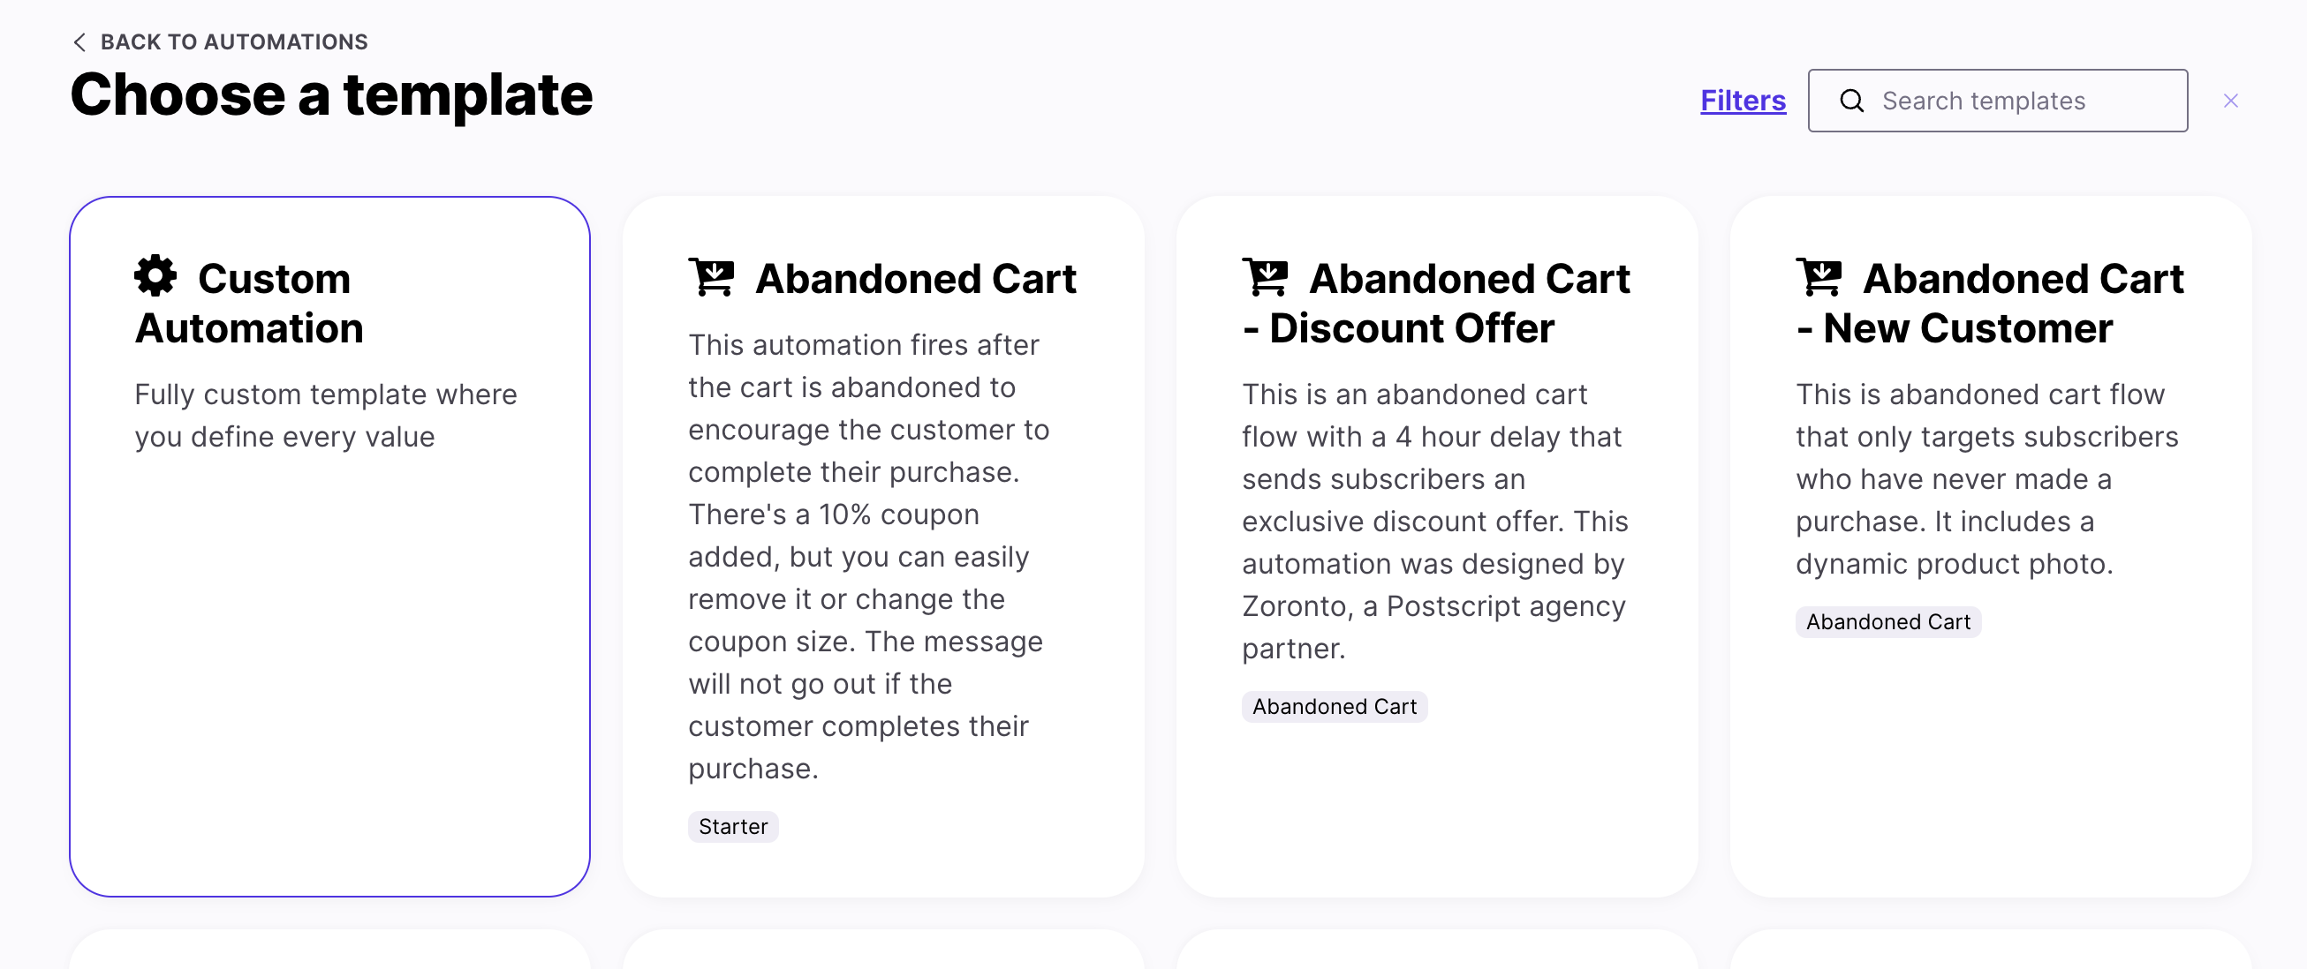Image resolution: width=2307 pixels, height=969 pixels.
Task: Click Abandoned Cart tag on Discount Offer card
Action: coord(1334,706)
